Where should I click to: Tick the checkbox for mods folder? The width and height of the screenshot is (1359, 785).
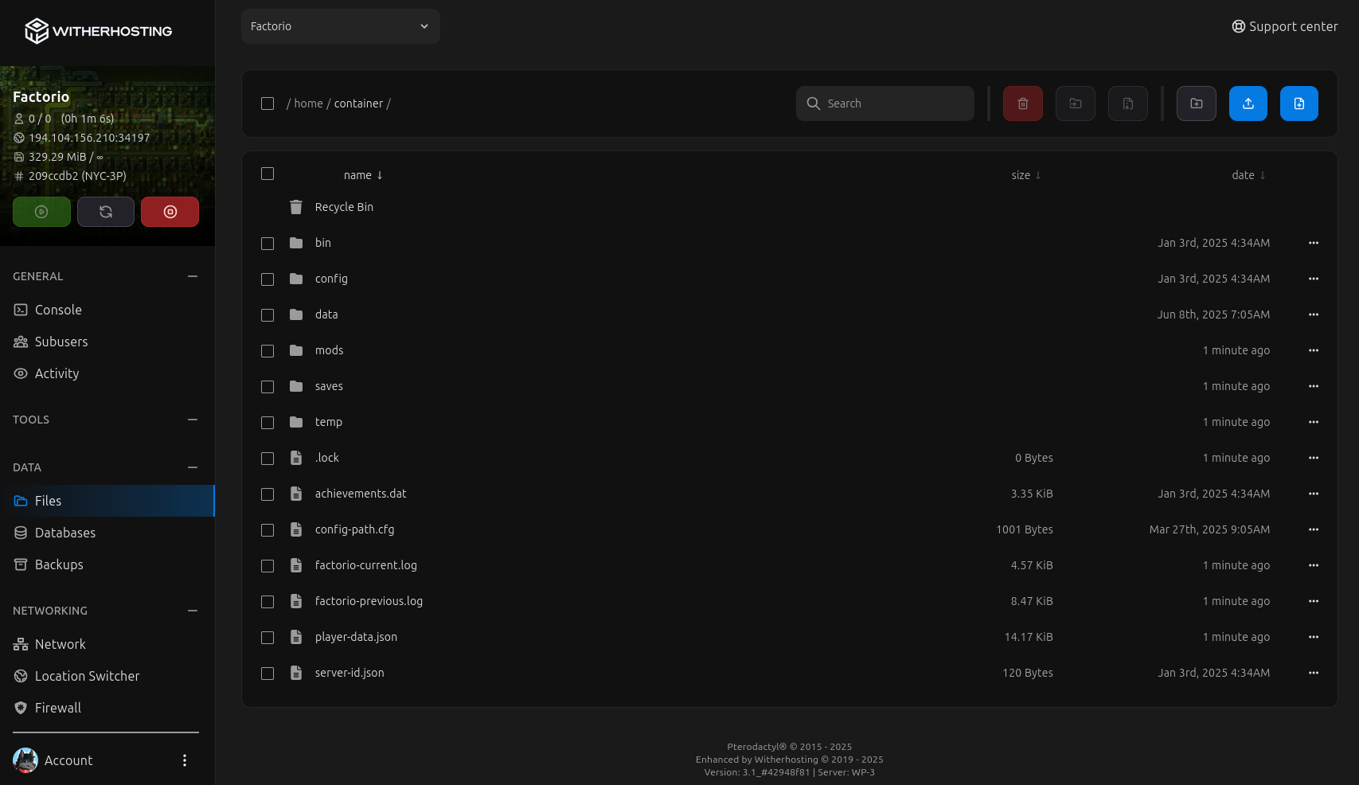[268, 351]
